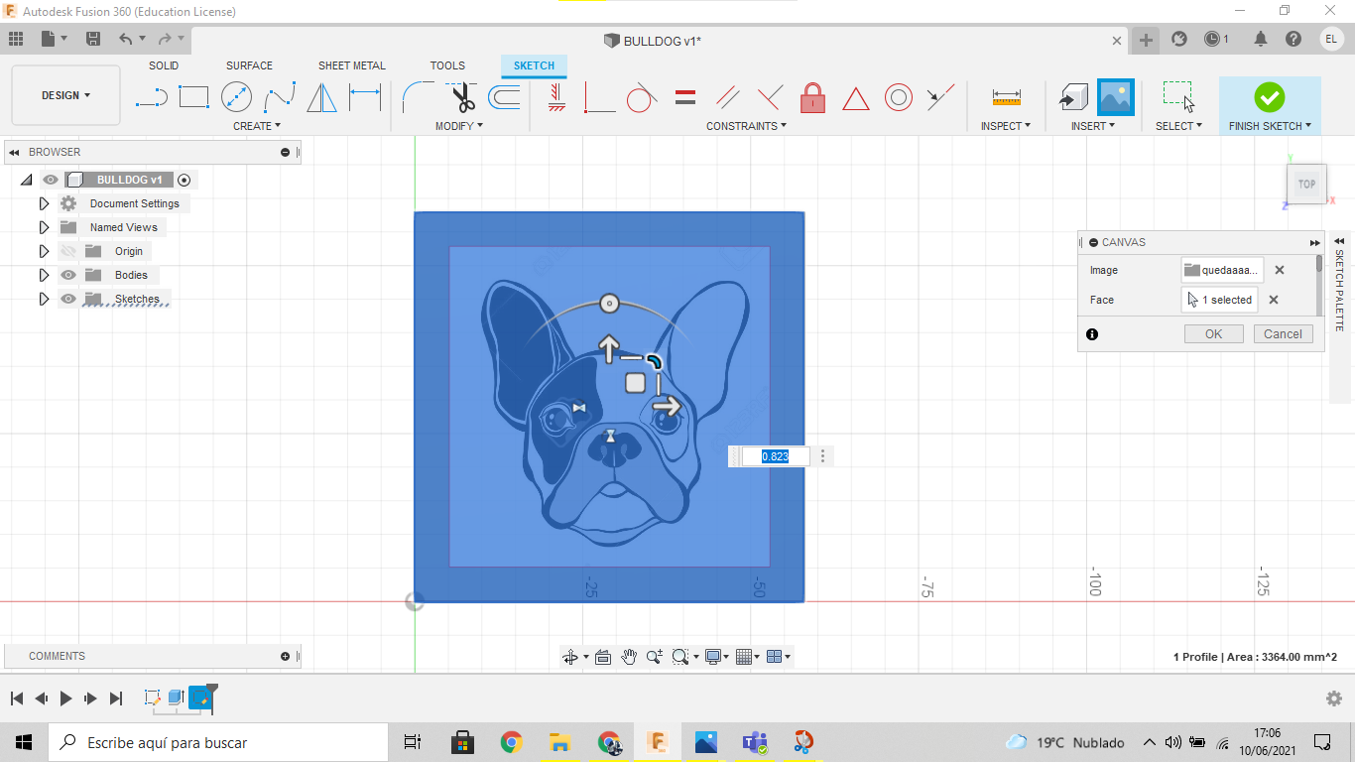Switch to the SURFACE tab
The width and height of the screenshot is (1355, 762).
(249, 65)
